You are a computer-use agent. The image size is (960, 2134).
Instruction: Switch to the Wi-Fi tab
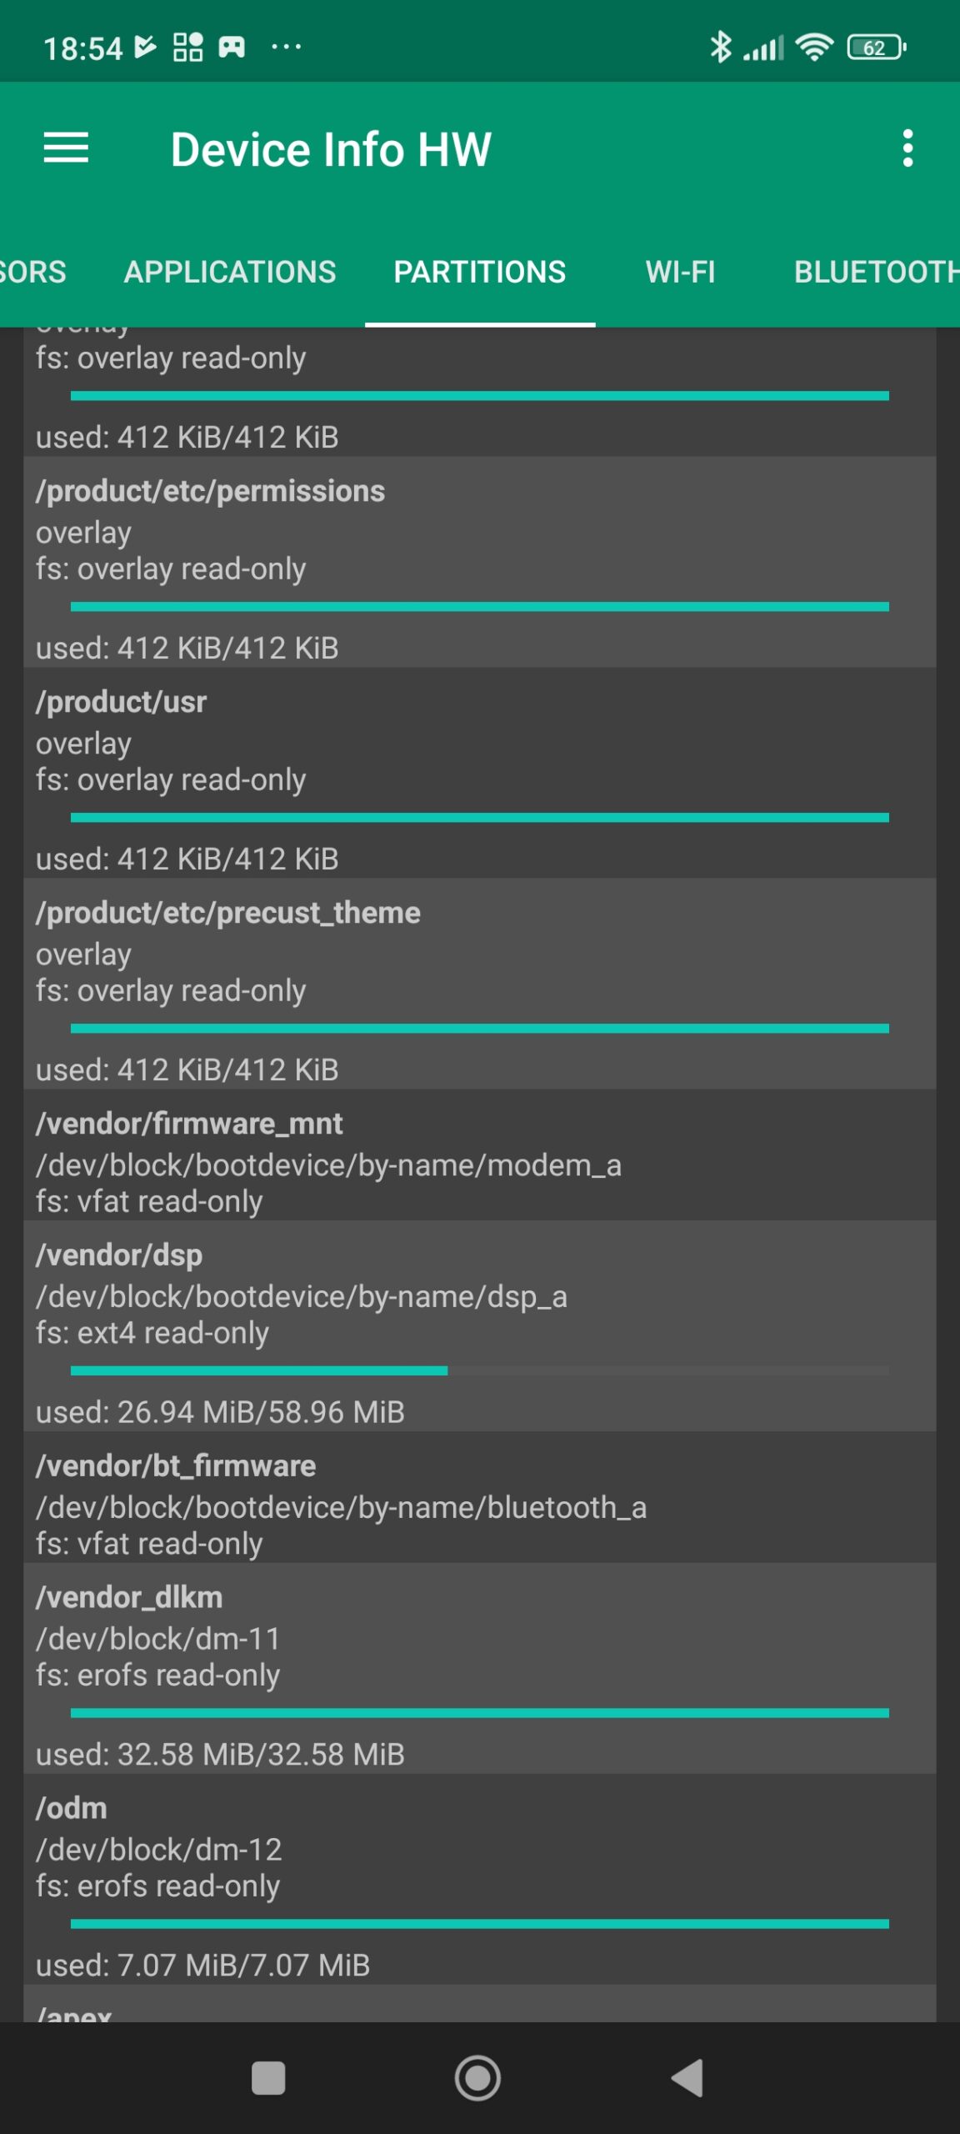pos(680,272)
